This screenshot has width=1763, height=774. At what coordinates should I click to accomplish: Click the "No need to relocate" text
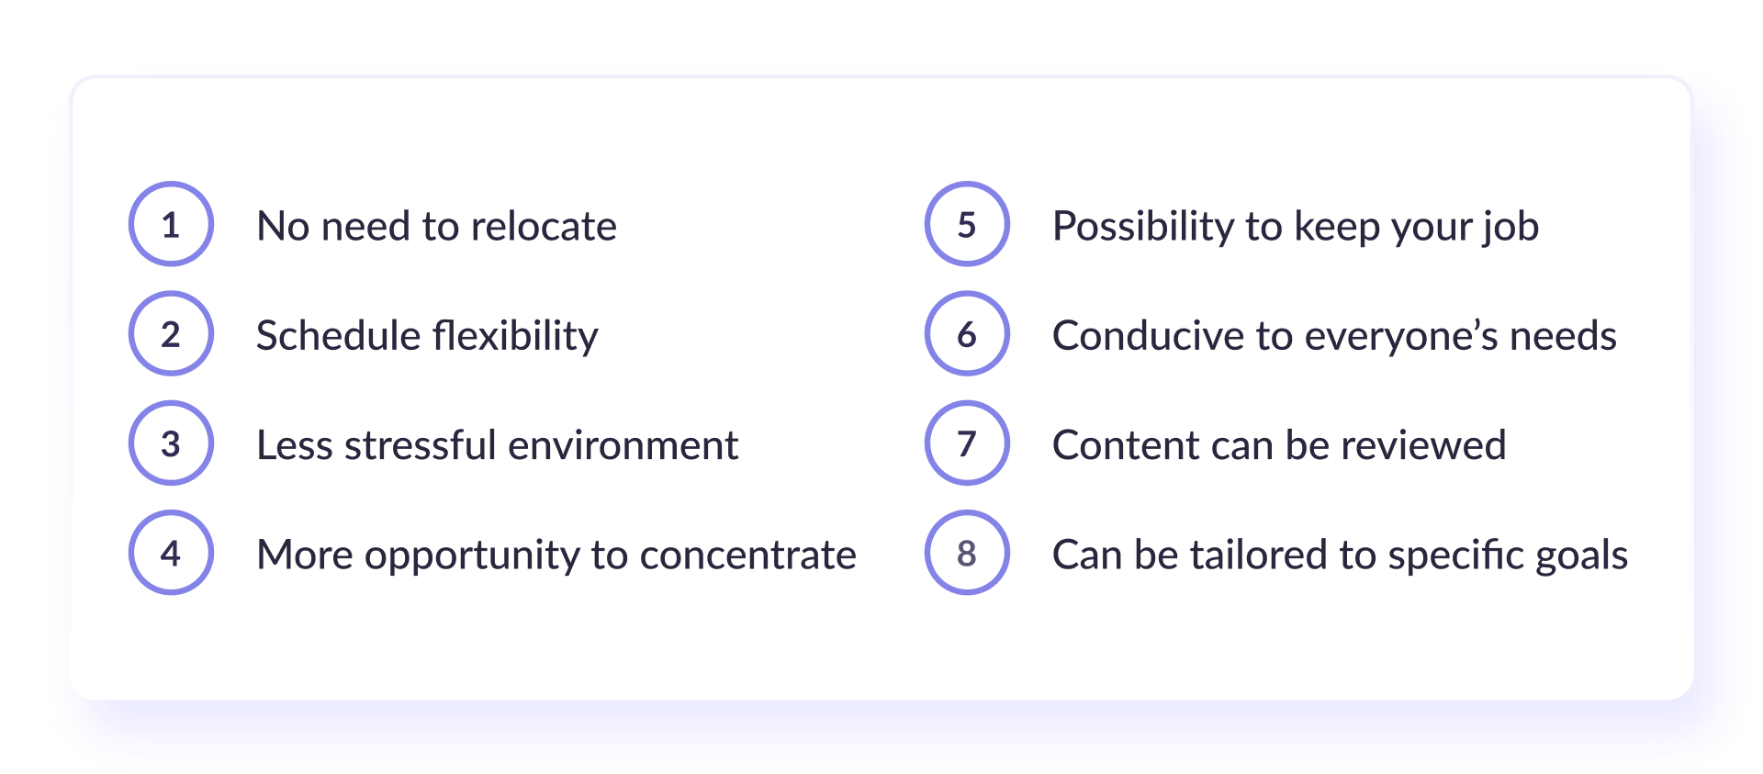coord(437,226)
